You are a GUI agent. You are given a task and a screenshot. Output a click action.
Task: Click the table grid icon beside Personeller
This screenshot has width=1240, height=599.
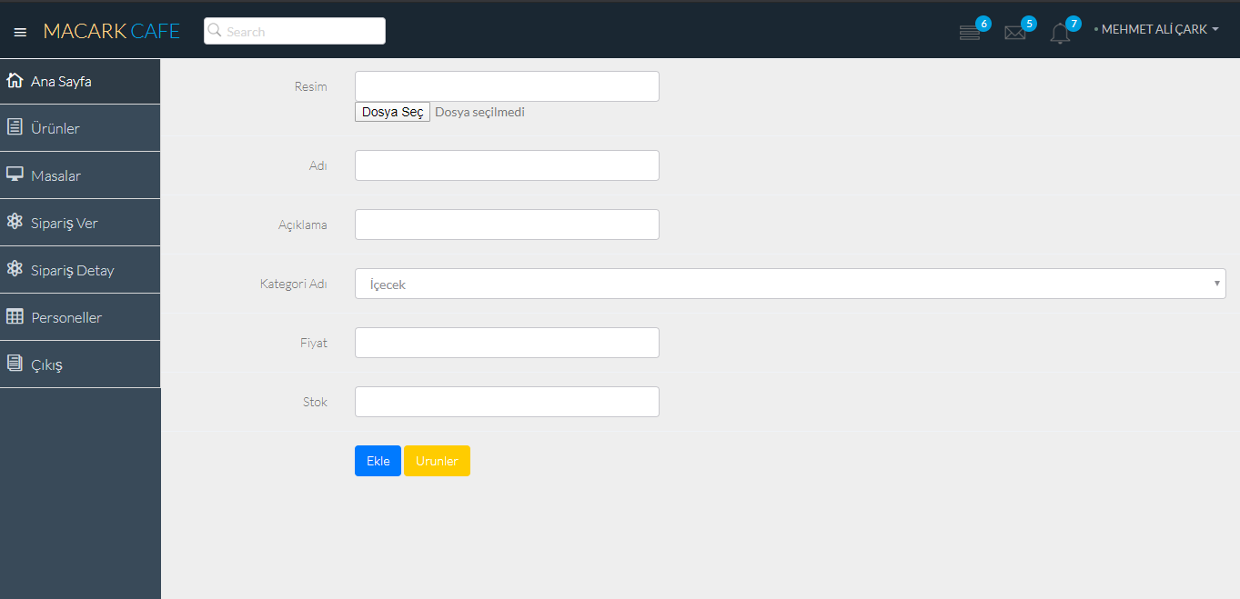tap(15, 316)
